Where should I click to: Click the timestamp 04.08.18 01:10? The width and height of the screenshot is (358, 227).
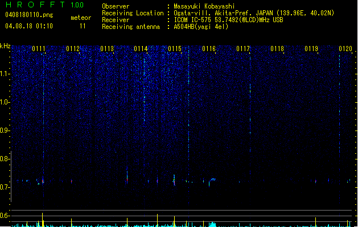click(29, 26)
